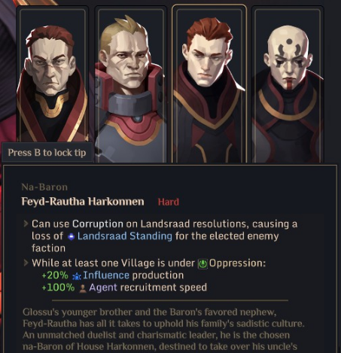Screen dimensions: 341x353
Task: Click the Na-Baron title text
Action: (44, 187)
